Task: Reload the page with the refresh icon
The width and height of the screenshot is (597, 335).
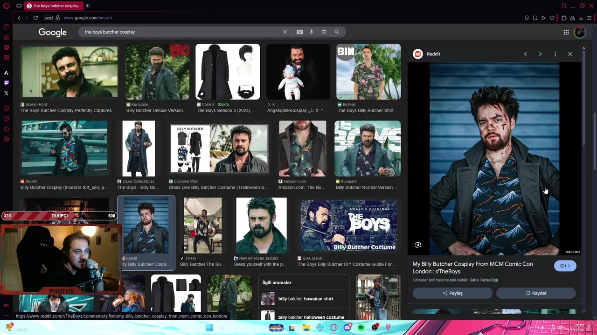Action: [x=35, y=18]
